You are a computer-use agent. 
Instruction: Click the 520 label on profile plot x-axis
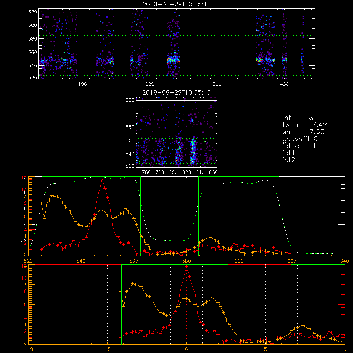(28, 261)
